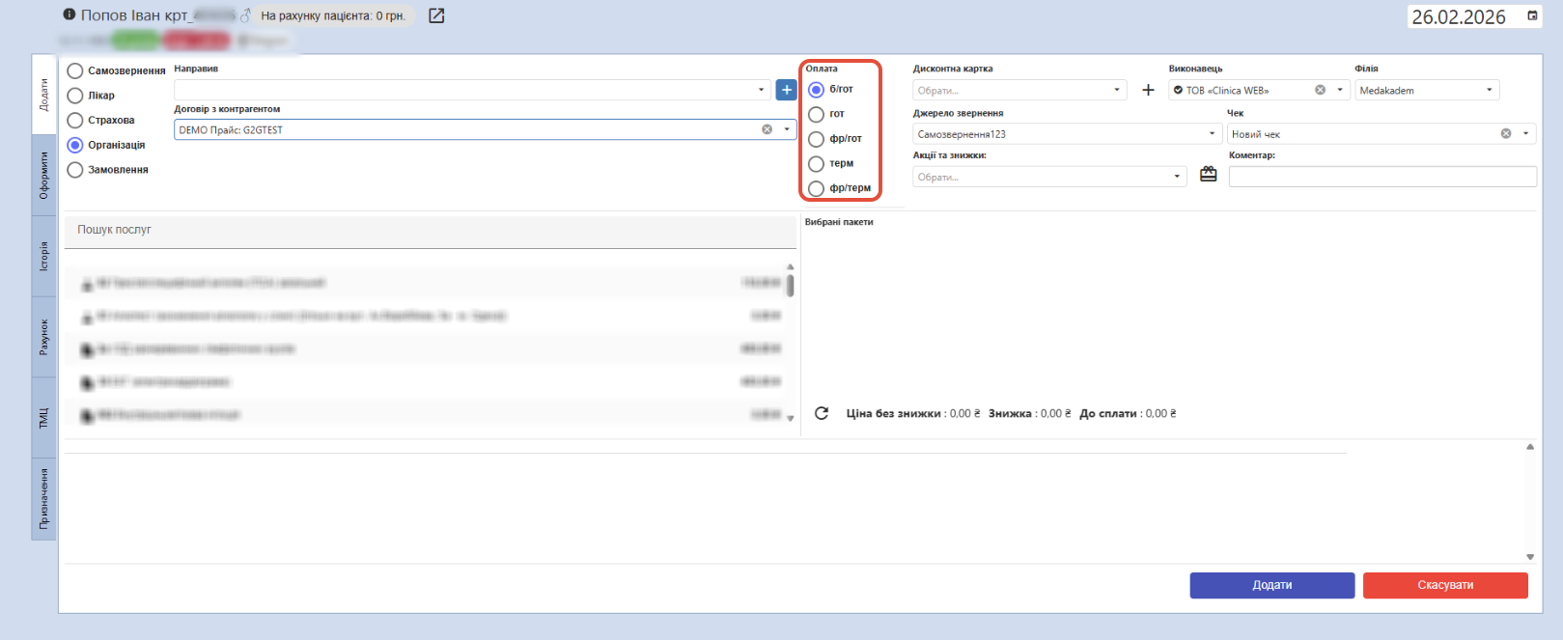Expand the Договір з контрагентом dropdown arrow

click(787, 129)
